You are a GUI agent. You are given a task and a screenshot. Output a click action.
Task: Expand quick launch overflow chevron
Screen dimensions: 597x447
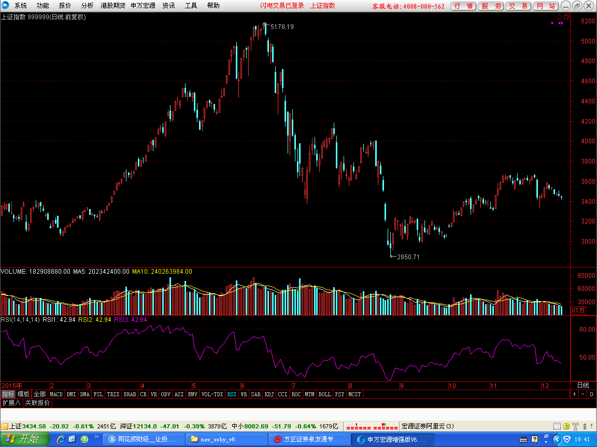[97, 437]
